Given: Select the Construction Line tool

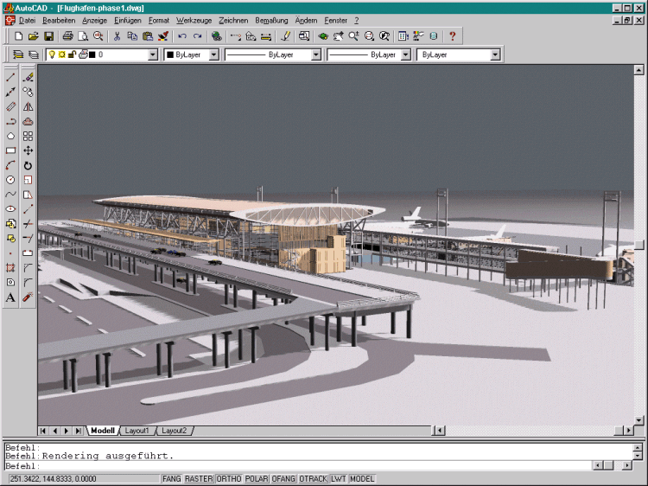Looking at the screenshot, I should 10,92.
